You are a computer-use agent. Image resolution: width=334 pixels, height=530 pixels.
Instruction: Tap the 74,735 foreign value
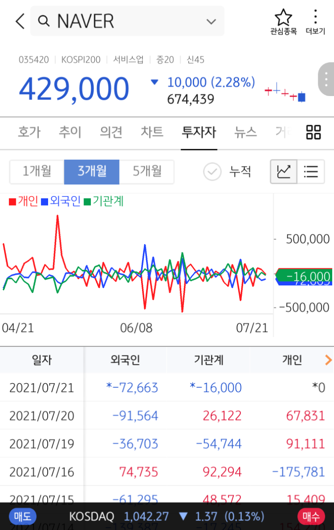pyautogui.click(x=138, y=472)
